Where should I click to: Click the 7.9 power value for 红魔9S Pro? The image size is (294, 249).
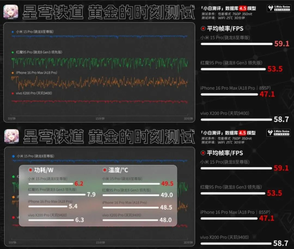pyautogui.click(x=91, y=195)
